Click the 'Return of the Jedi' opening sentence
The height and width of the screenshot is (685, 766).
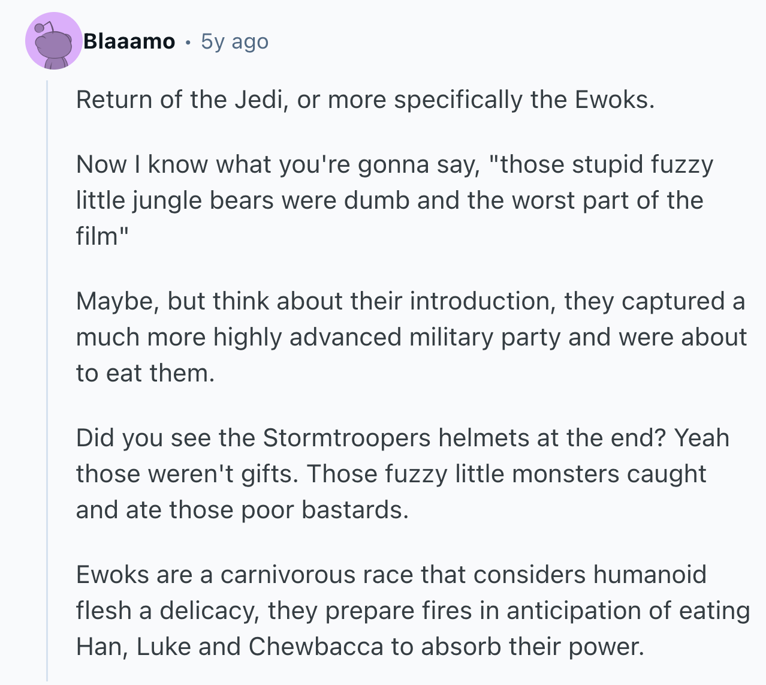[x=365, y=100]
